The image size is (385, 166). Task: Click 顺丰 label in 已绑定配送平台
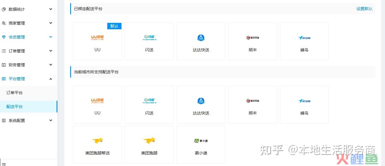[x=253, y=50]
